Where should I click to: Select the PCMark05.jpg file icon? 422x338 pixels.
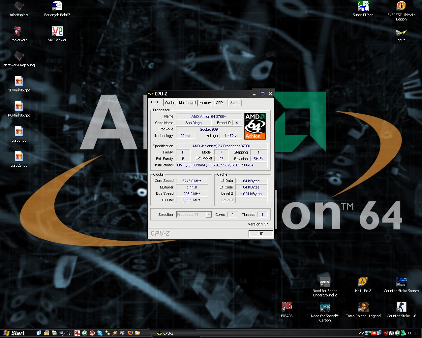pos(19,109)
